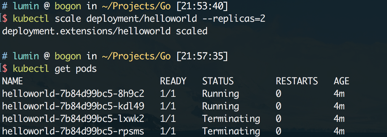The height and width of the screenshot is (137, 387).
Task: Select the pod name helloworld-7b84d99bc5-rpsms
Action: 73,131
